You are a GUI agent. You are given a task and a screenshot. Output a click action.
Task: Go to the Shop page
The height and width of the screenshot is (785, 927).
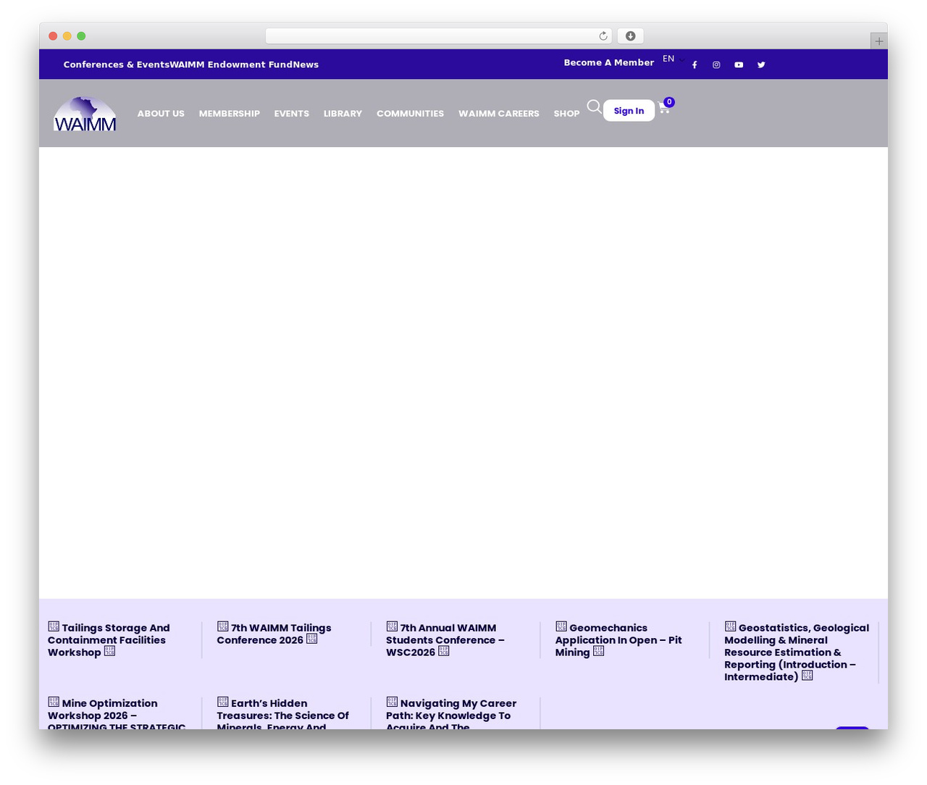pyautogui.click(x=566, y=114)
